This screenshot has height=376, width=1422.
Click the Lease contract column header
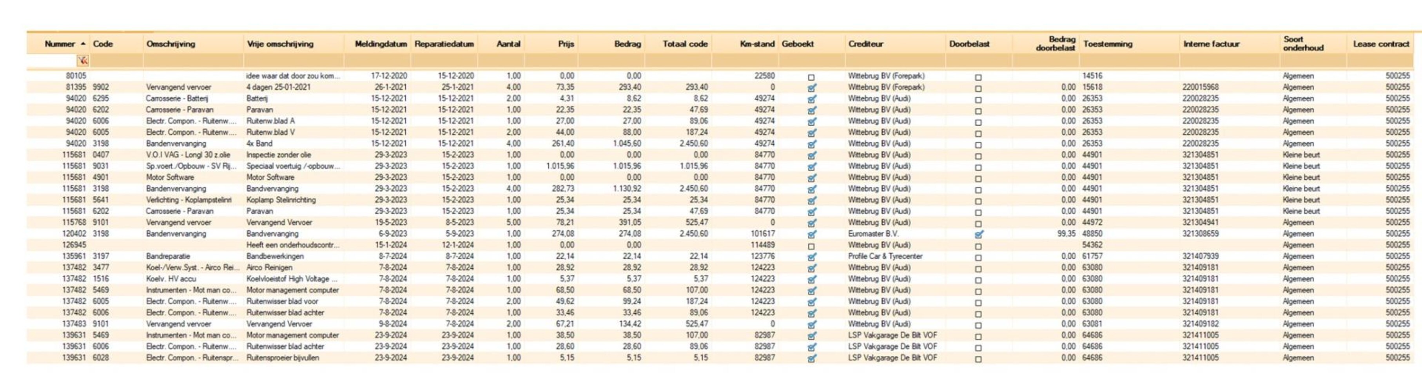coord(1380,44)
